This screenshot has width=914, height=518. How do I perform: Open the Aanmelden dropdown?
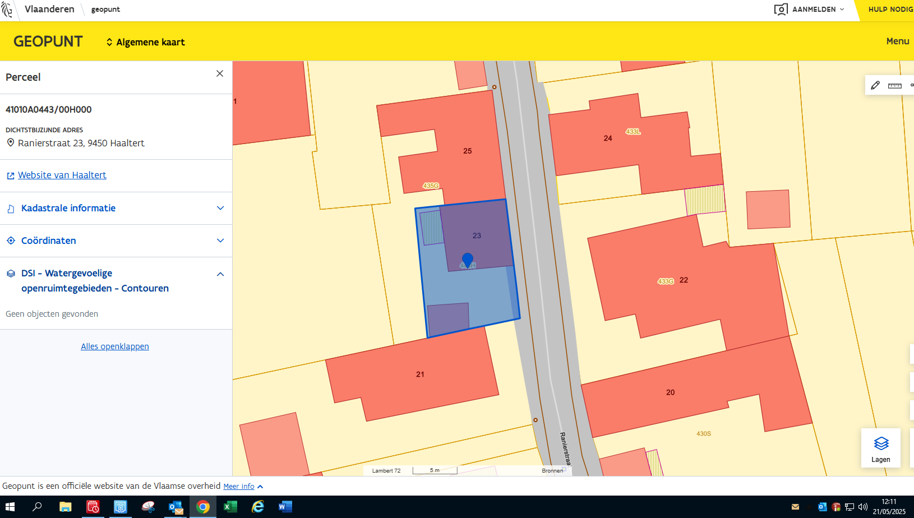(x=810, y=10)
